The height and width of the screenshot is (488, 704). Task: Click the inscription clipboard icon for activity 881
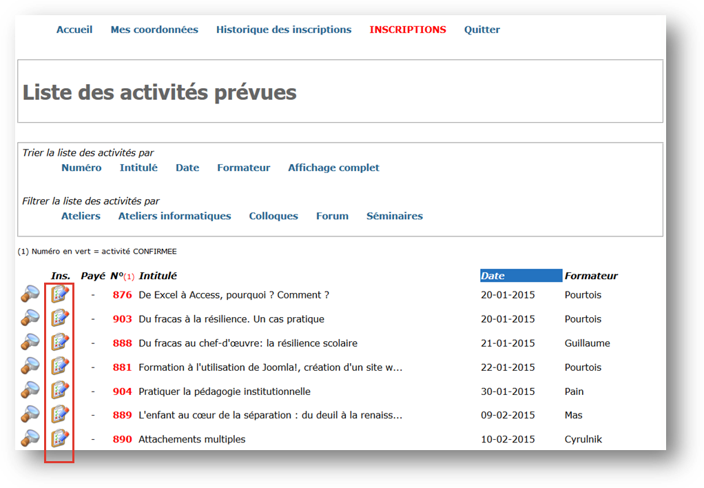(x=60, y=366)
